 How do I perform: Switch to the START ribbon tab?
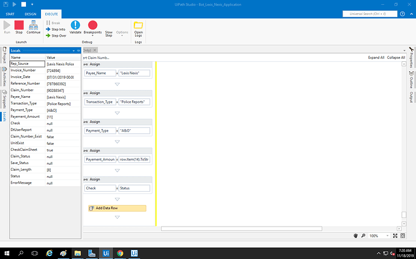tap(10, 14)
